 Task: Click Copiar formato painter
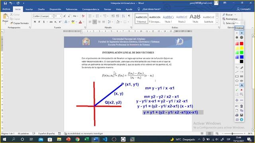click(x=20, y=23)
